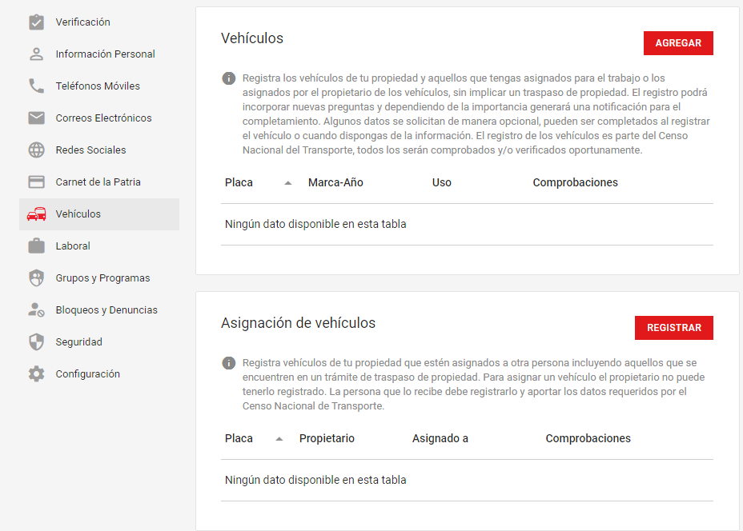Sort Asignación table by Placa arrow

pyautogui.click(x=279, y=439)
